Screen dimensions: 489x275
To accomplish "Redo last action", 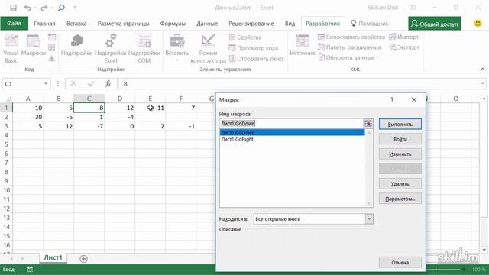I will click(44, 8).
